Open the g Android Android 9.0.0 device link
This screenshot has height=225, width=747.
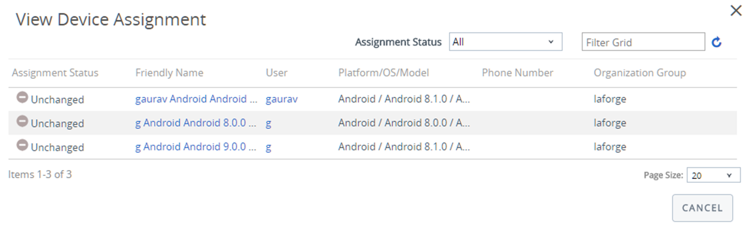click(x=196, y=147)
